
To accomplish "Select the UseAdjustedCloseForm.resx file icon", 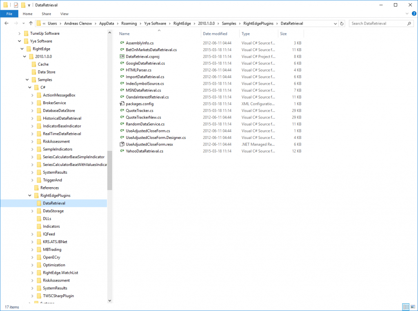I will coord(122,144).
